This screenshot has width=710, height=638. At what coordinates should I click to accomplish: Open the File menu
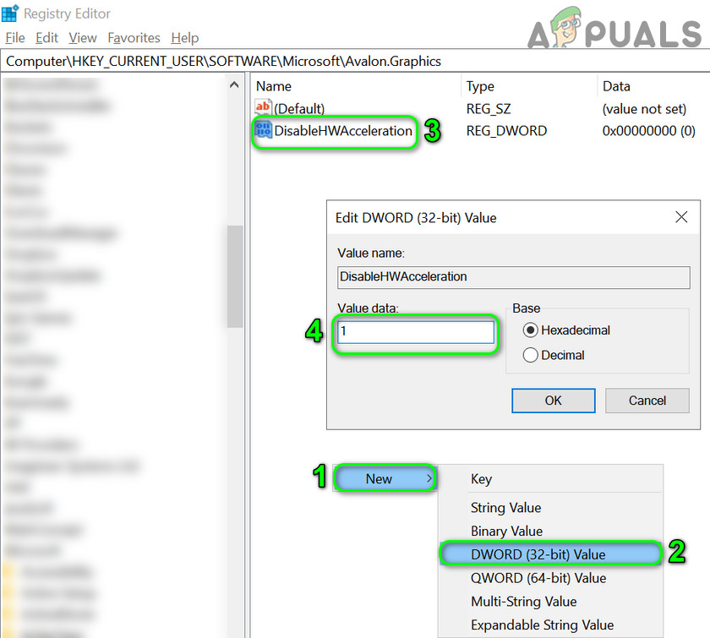[x=15, y=37]
